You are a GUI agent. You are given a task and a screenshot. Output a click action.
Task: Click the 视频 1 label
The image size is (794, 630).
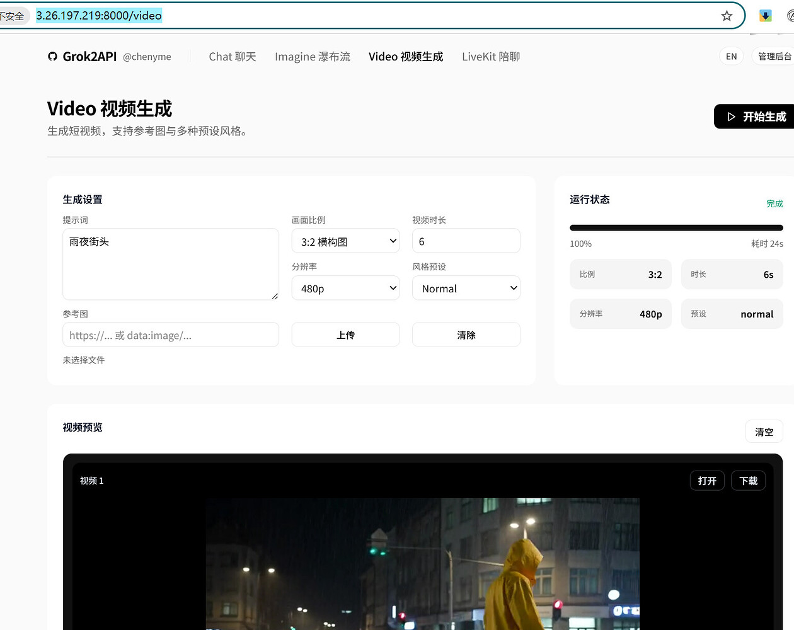[92, 481]
